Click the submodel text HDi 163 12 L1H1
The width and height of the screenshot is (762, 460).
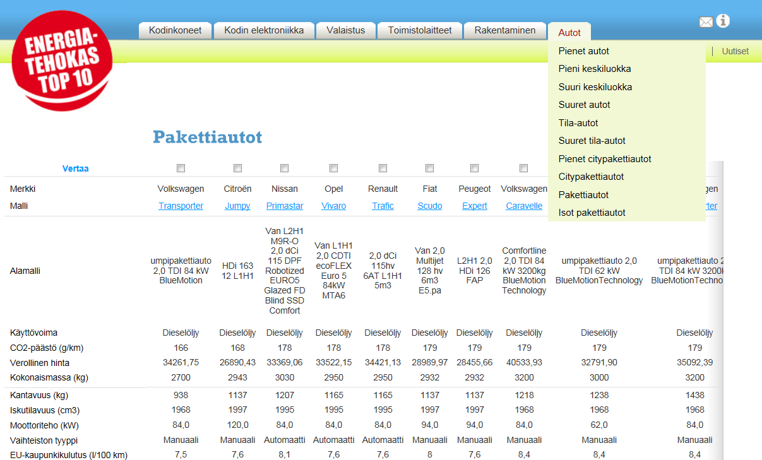pos(238,271)
